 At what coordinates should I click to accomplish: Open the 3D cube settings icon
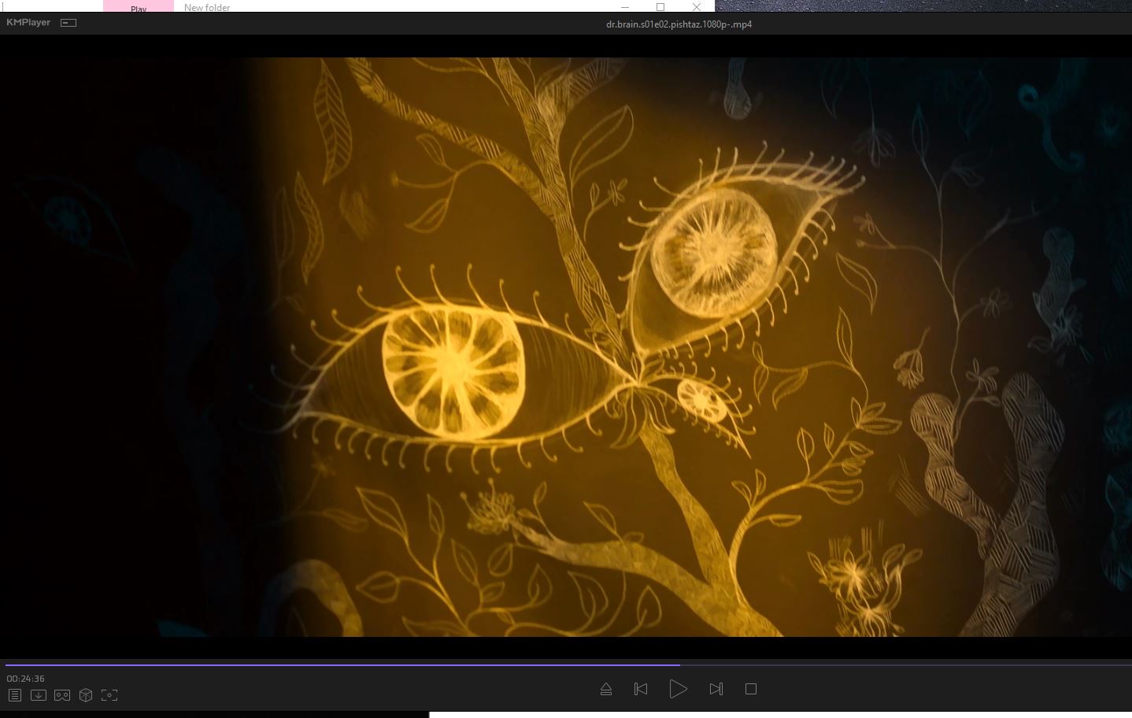86,695
